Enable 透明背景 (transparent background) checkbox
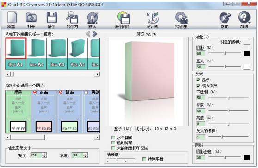 click(113, 143)
